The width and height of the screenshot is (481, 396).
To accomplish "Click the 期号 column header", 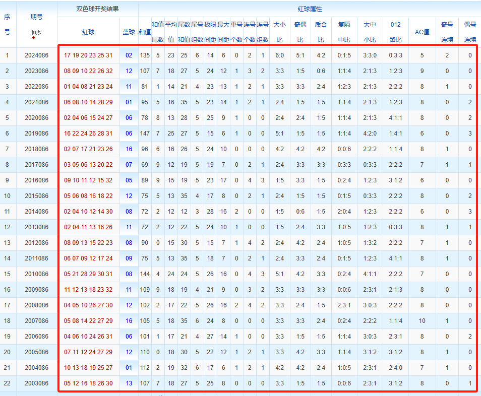I will point(36,17).
